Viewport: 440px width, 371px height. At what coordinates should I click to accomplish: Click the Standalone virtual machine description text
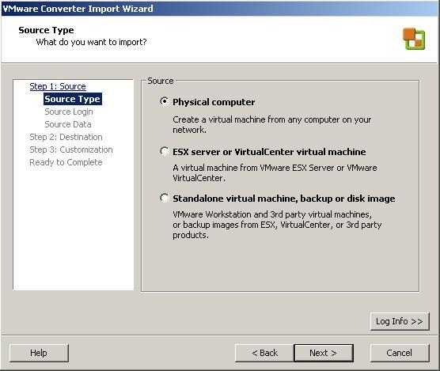coord(277,225)
